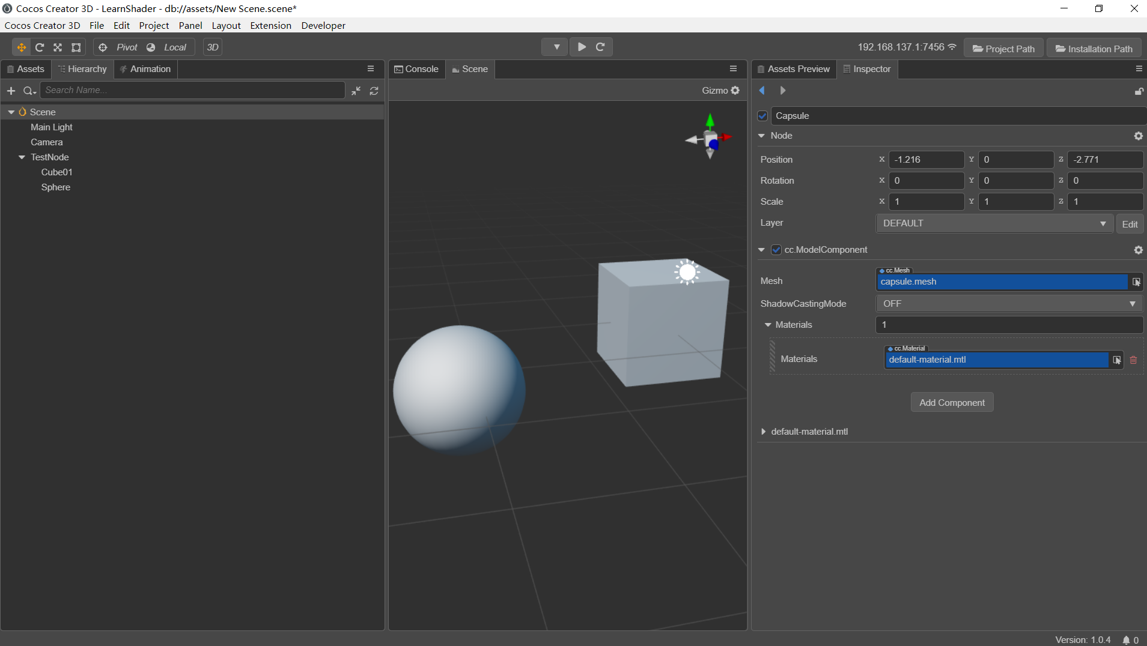Select the Rotate transform tool

pos(40,47)
